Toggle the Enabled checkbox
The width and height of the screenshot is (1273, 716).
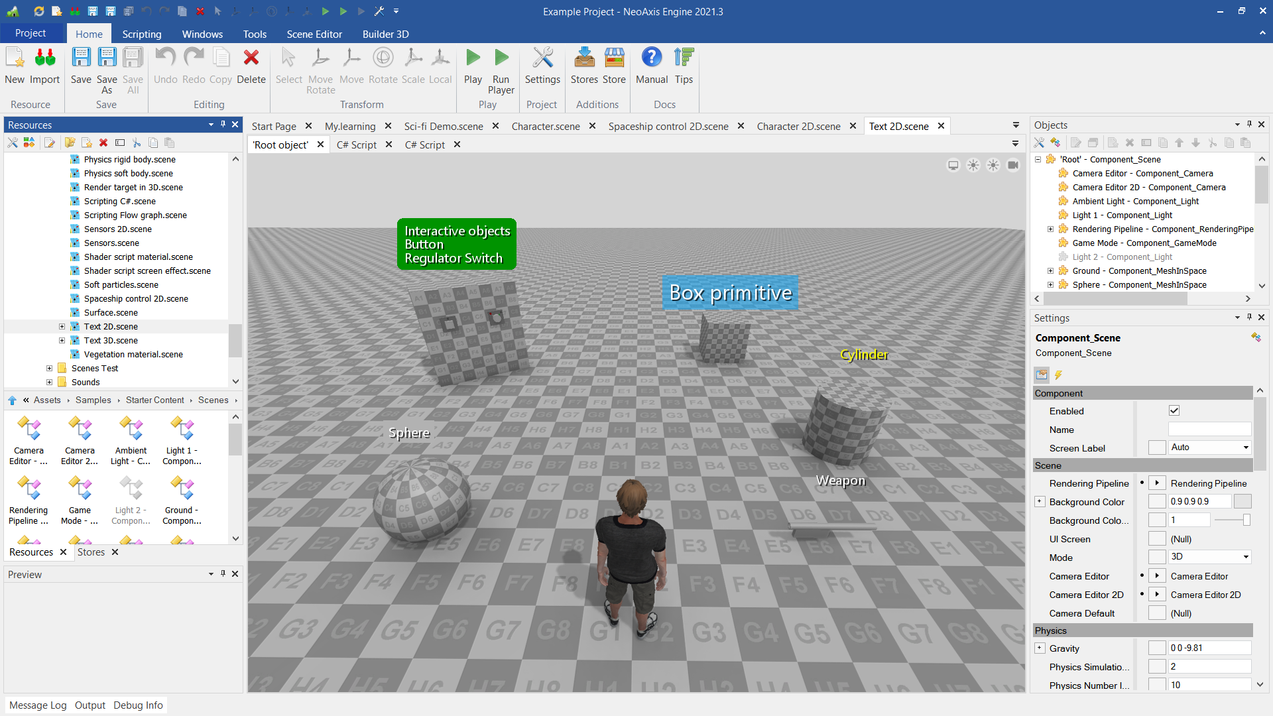(x=1174, y=411)
